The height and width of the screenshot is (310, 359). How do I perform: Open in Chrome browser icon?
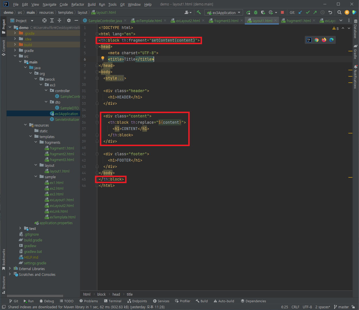coord(317,40)
